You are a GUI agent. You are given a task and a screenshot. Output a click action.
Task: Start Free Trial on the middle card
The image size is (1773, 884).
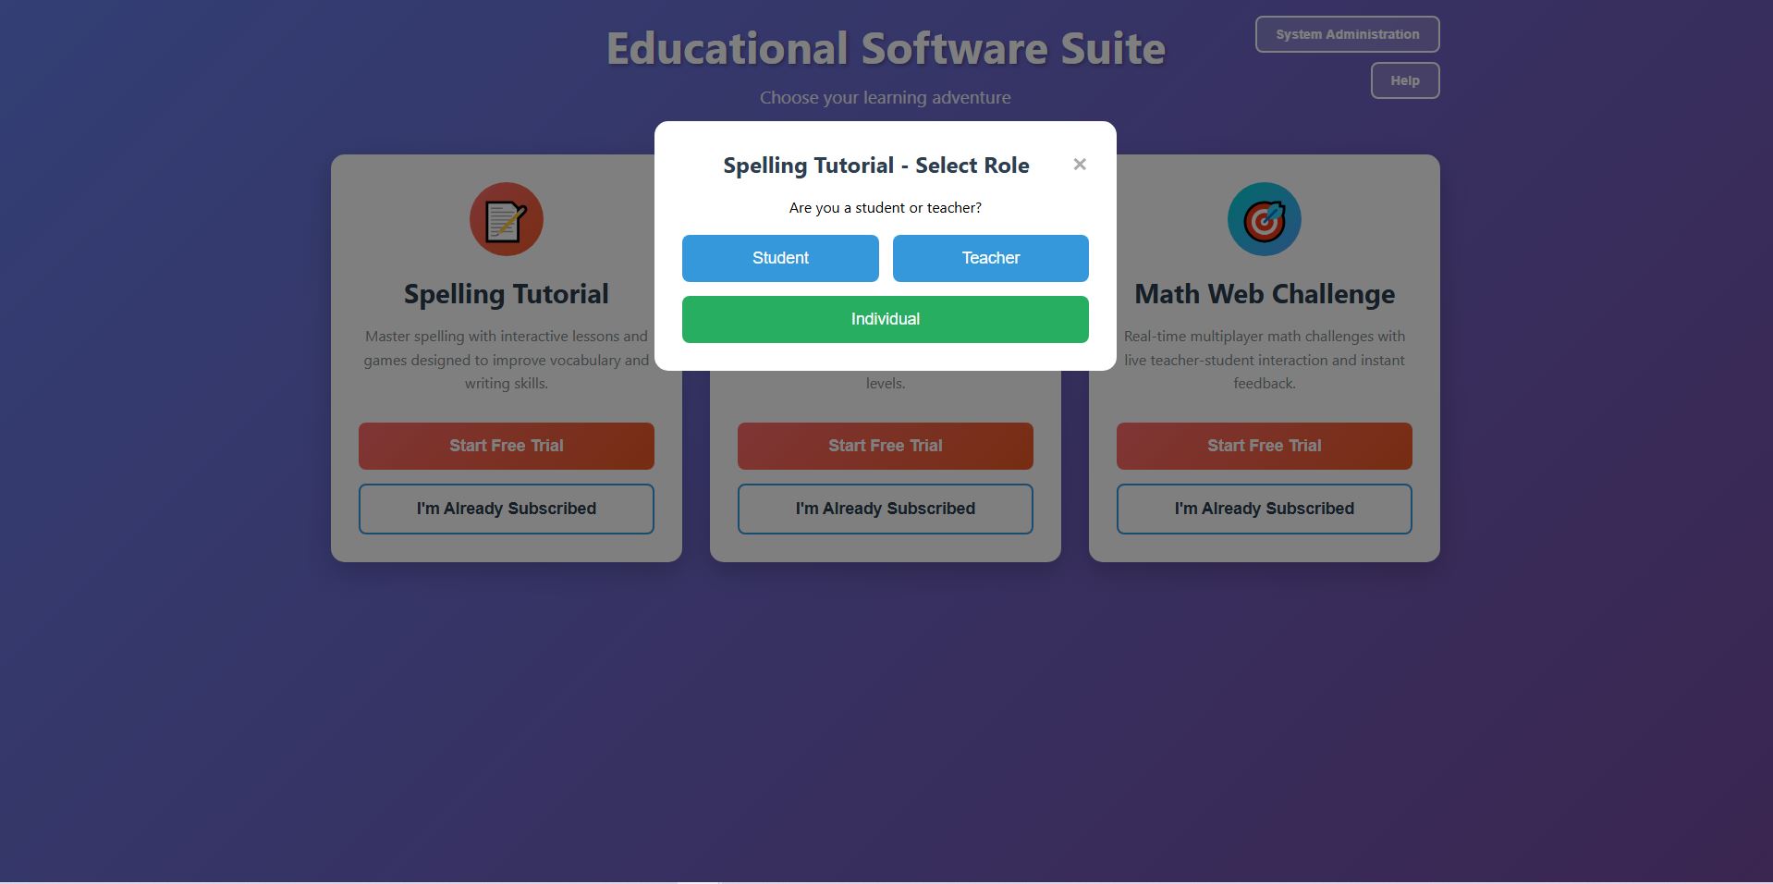(885, 446)
